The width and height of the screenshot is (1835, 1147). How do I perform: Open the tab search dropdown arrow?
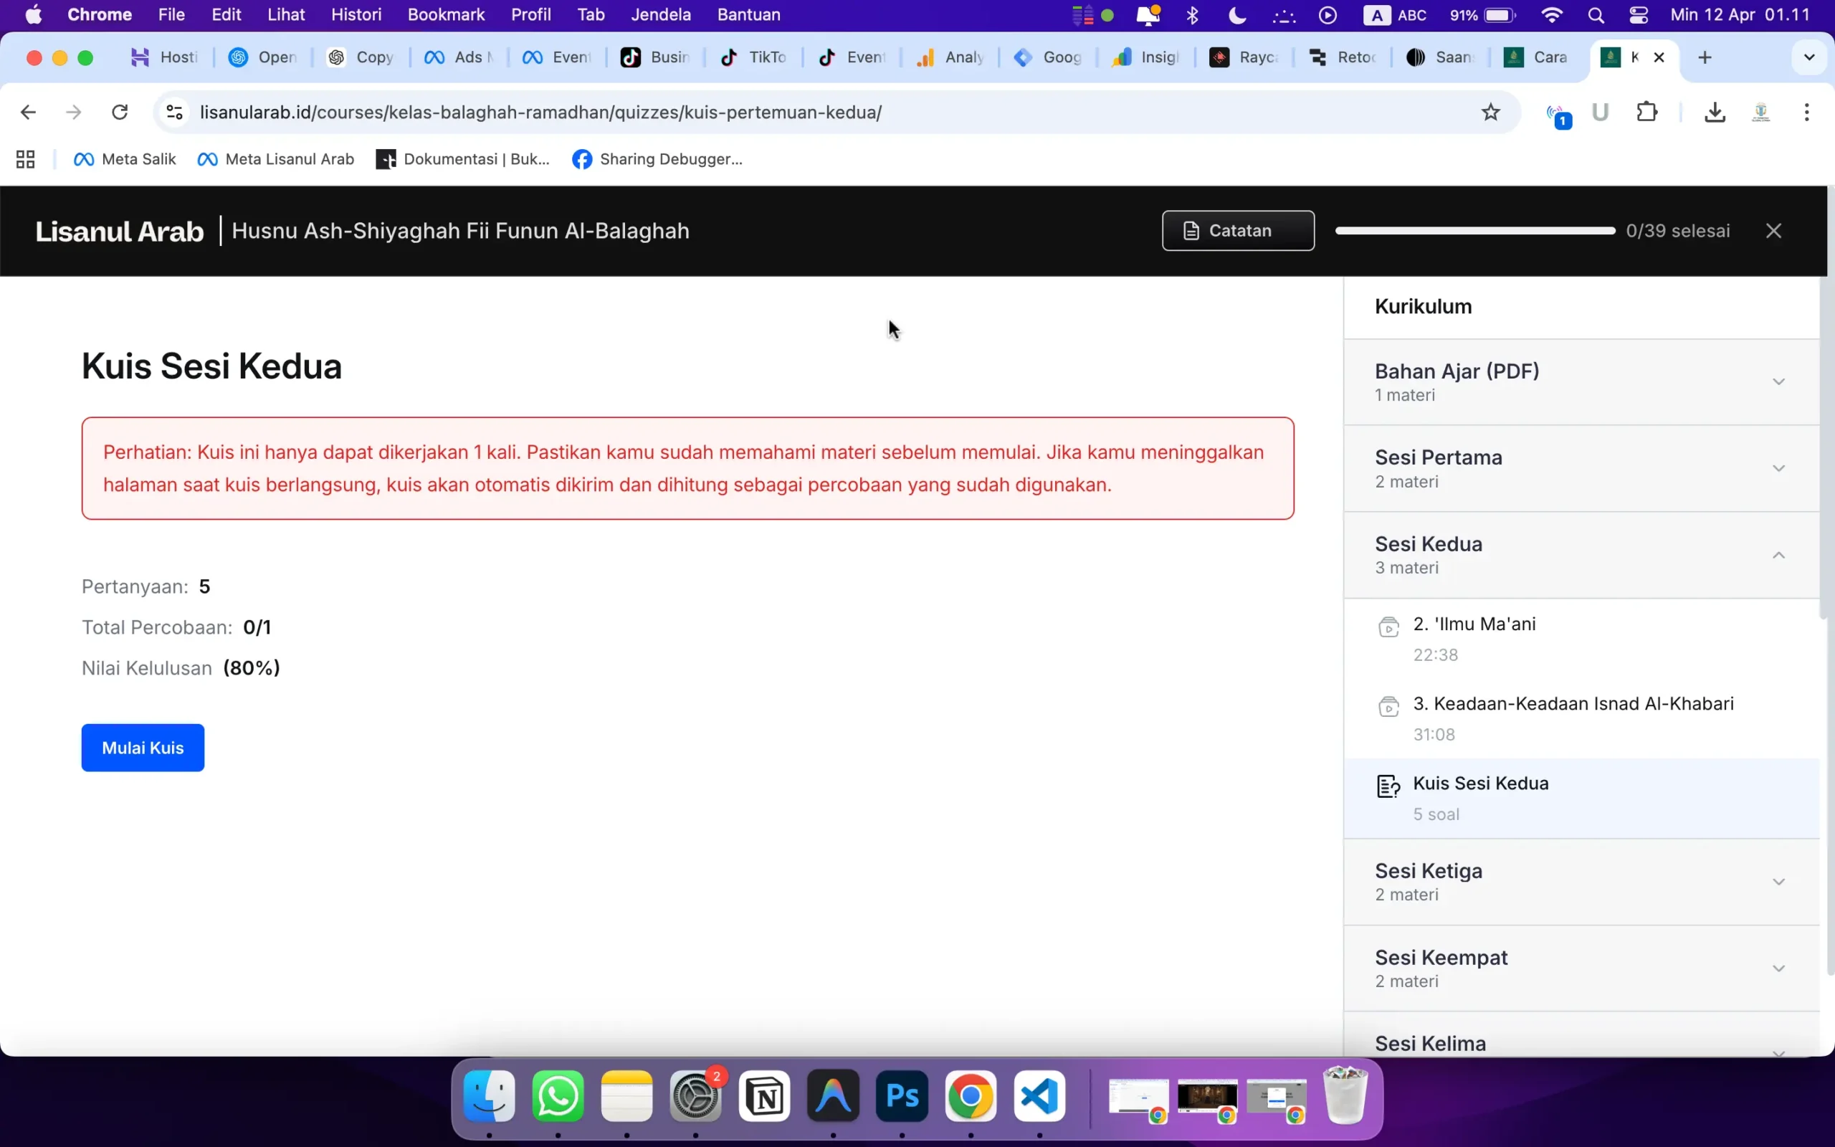pyautogui.click(x=1808, y=57)
